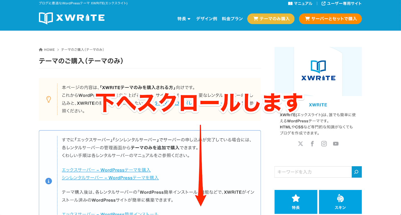The height and width of the screenshot is (215, 401).
Task: Click breadcrumb text テーマのご購入(テーマのみ)
Action: pos(82,50)
